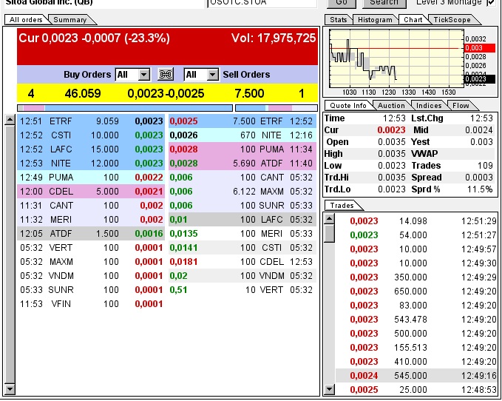Screen dimensions: 502x401
Task: Open the Sell Orders All dropdown
Action: (x=212, y=75)
